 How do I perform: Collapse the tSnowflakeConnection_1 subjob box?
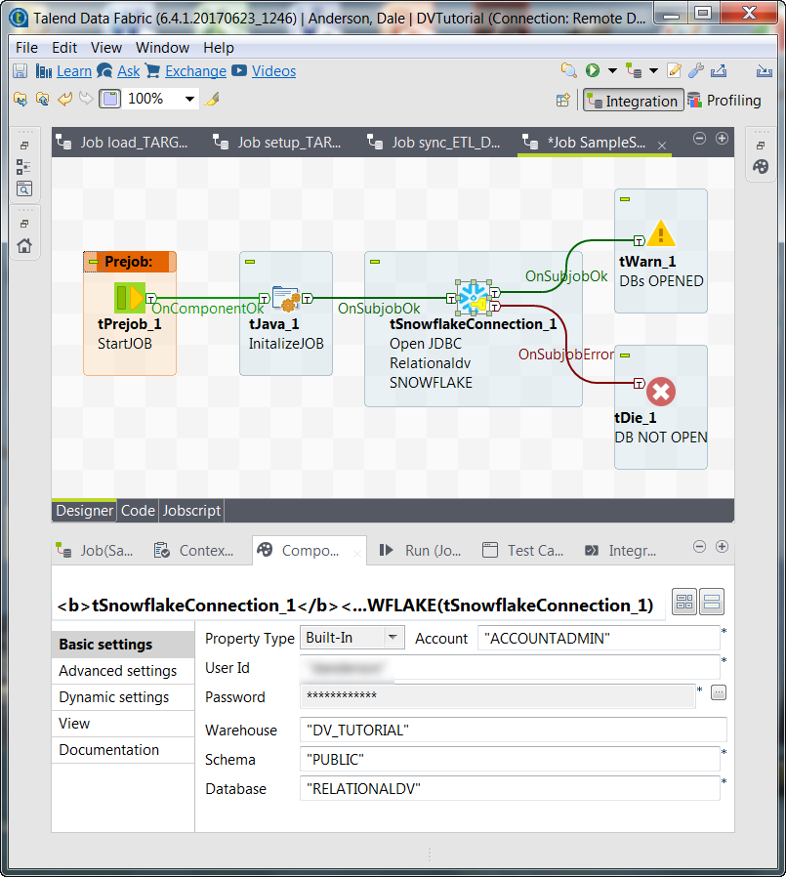374,262
